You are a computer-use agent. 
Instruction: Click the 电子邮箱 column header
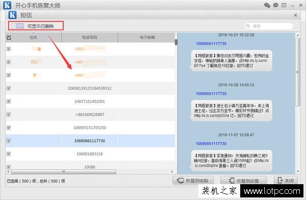pos(147,37)
